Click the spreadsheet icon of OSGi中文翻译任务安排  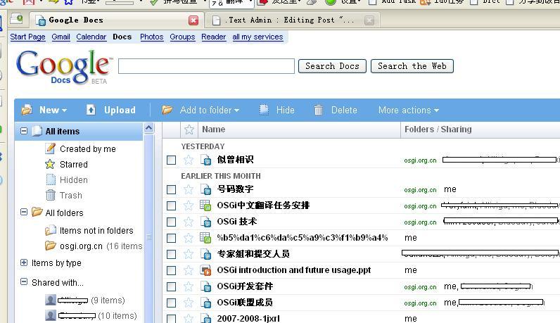205,205
